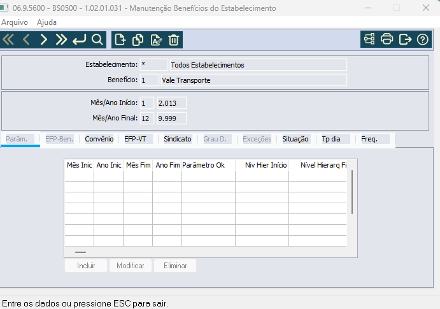This screenshot has height=309, width=440.
Task: Click the Estabelecimento code field
Action: [153, 65]
